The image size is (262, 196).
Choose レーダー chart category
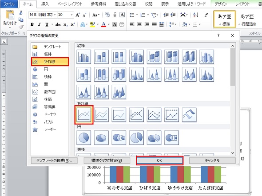tap(50, 129)
